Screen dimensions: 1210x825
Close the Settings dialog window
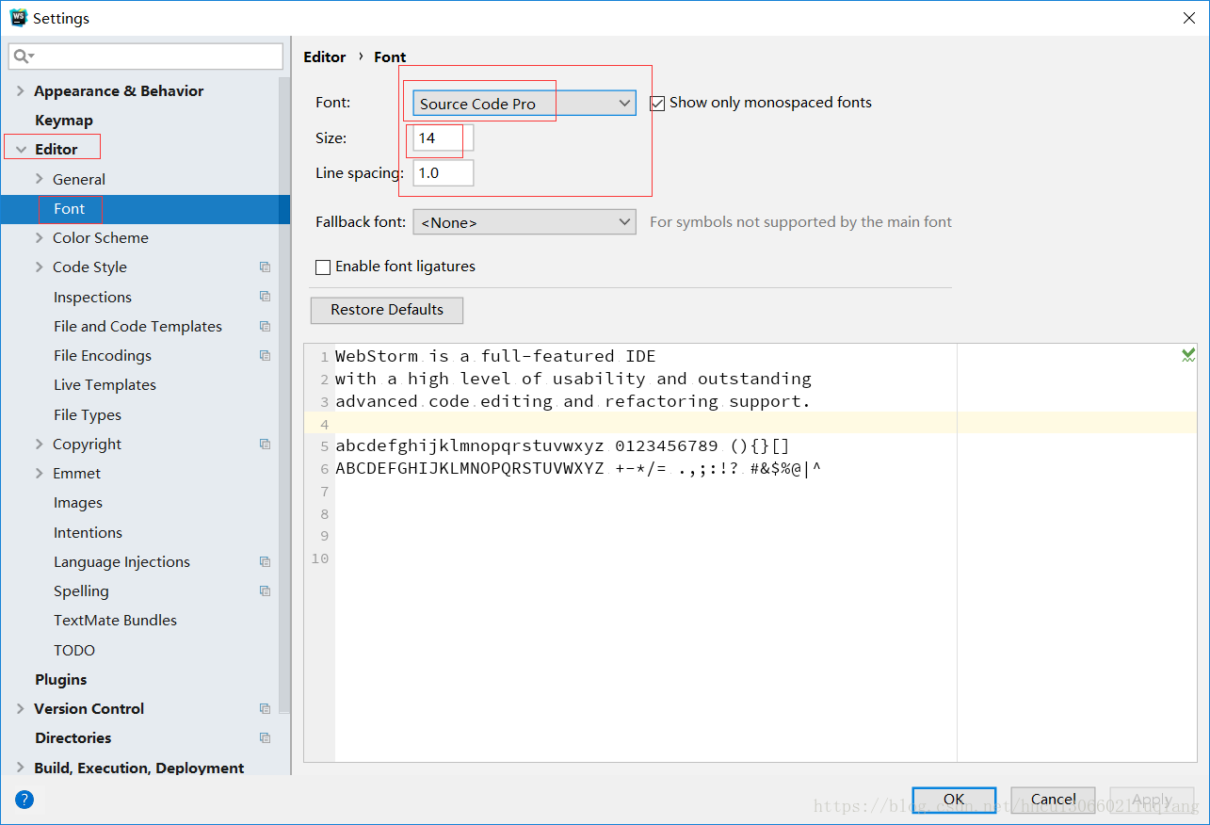(1189, 18)
